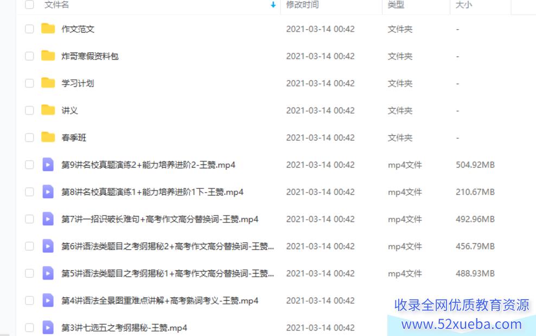Click video icon of 第8讲 mp4 file
536x336 pixels.
[48, 192]
